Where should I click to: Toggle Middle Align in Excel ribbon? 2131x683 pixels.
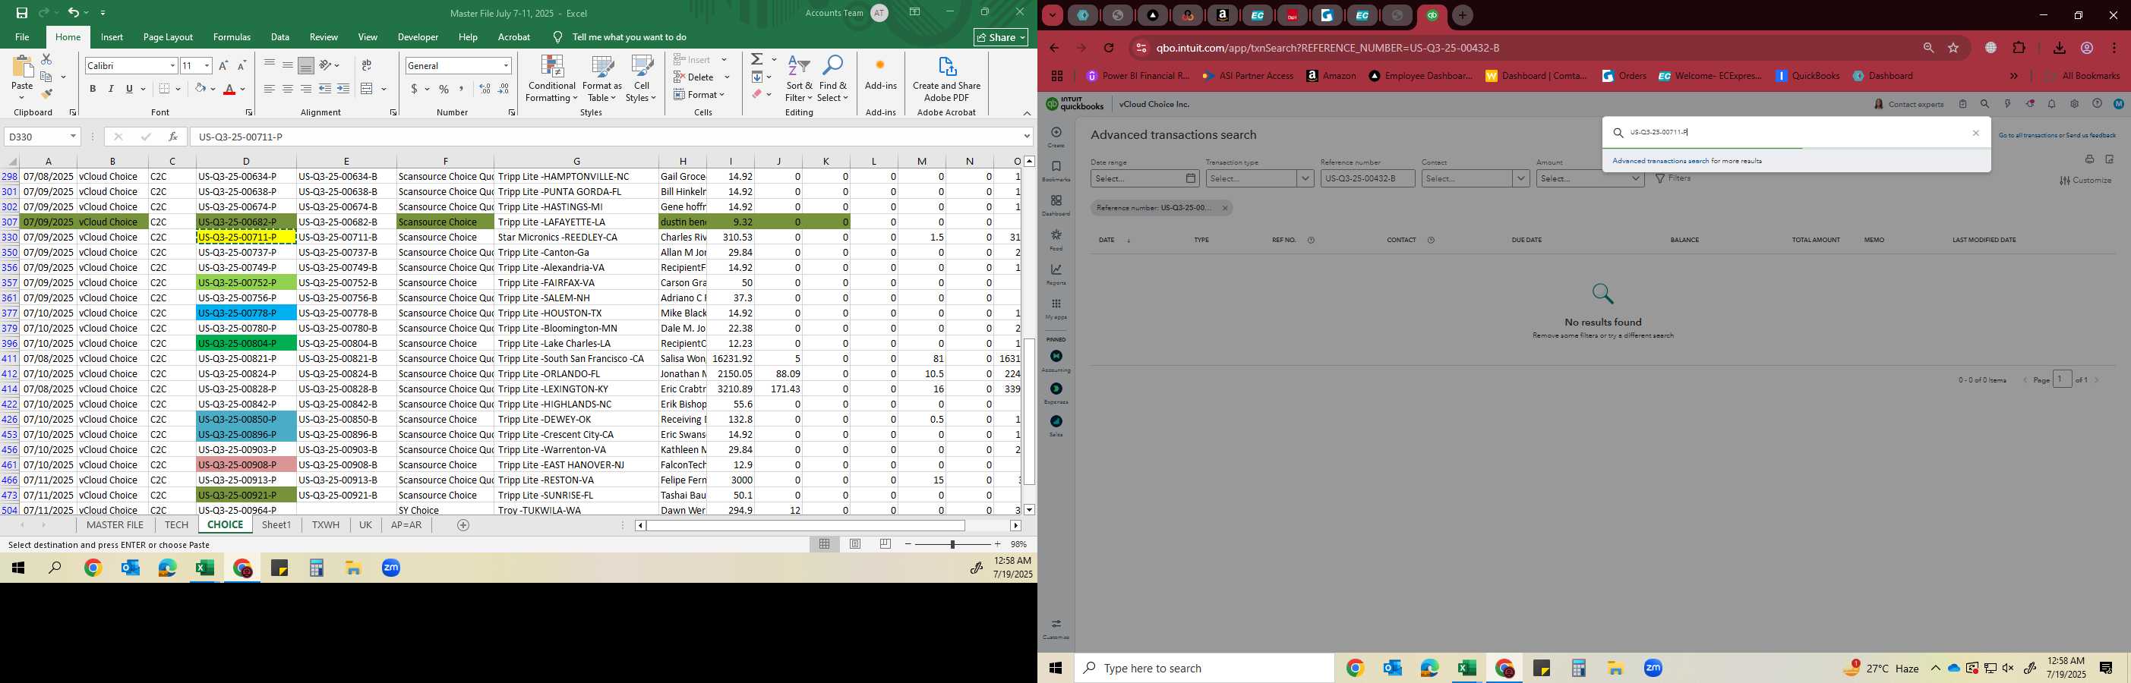click(x=288, y=66)
